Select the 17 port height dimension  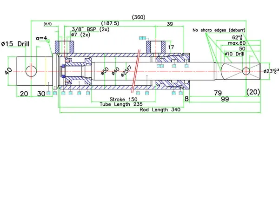tap(172, 47)
